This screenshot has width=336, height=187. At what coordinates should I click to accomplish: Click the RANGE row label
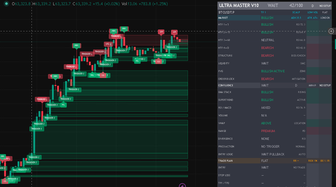point(222,131)
